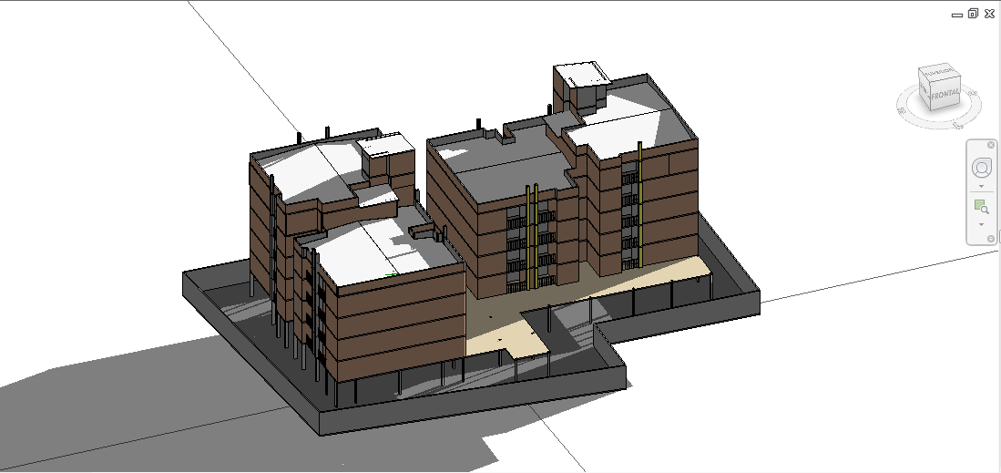Expand the Steering Wheels dropdown arrow
1001x473 pixels.
981,186
